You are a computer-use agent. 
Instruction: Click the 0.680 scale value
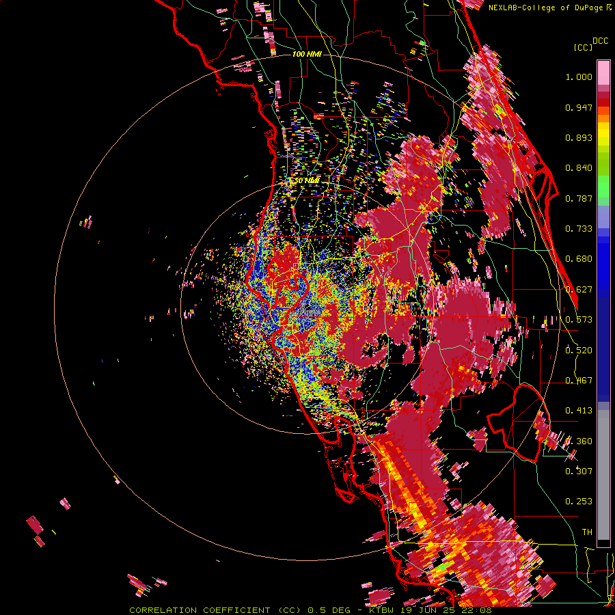pos(579,259)
